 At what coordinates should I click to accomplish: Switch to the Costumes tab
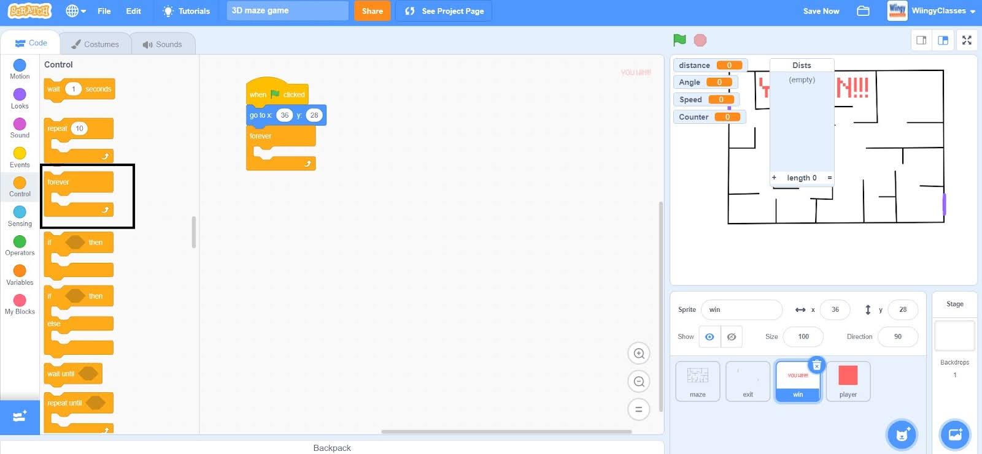[95, 44]
